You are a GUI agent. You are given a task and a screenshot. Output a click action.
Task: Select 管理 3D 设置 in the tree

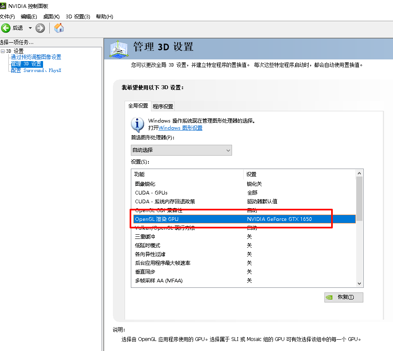tap(27, 64)
